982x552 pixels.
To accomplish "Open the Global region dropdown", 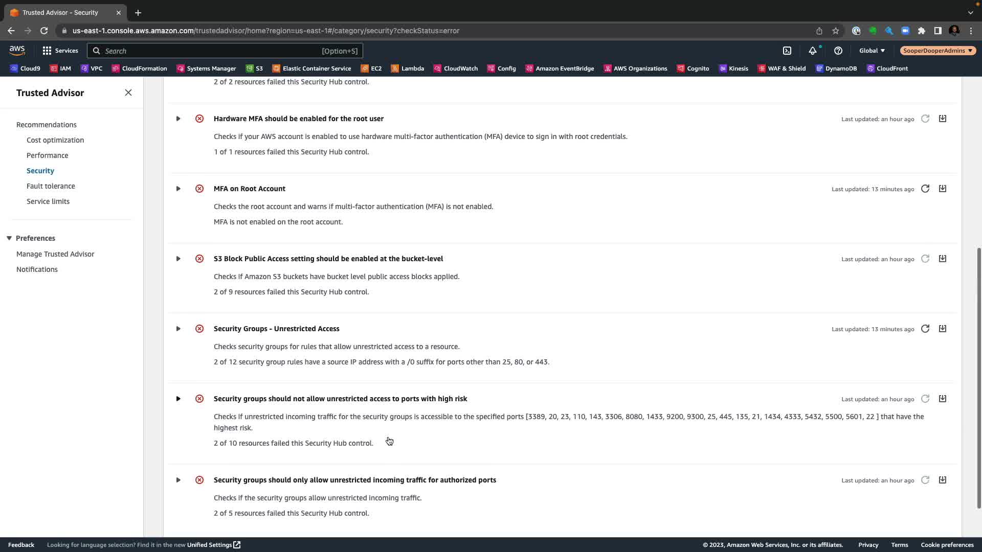I will click(872, 51).
